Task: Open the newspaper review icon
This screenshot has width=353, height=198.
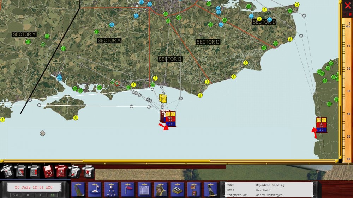Action: (144, 189)
